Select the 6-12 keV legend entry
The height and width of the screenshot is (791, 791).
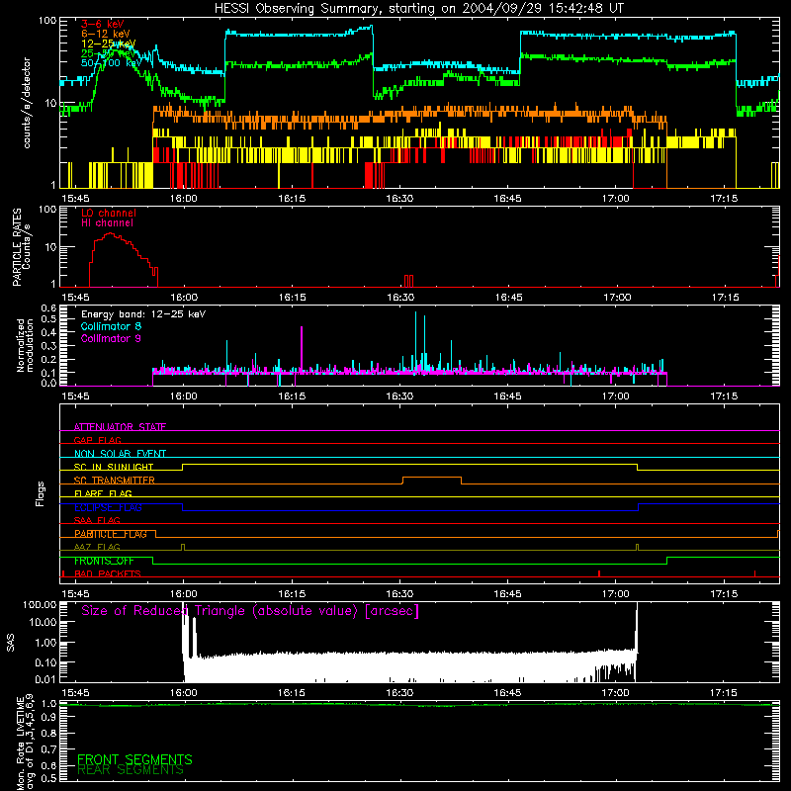106,34
